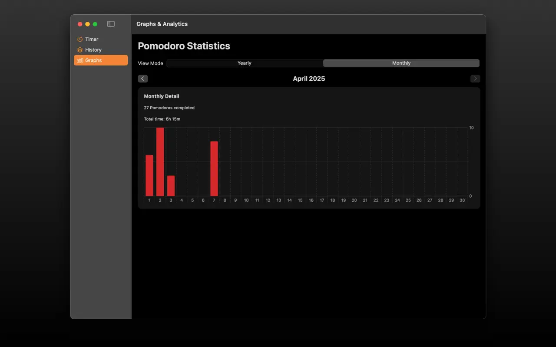The height and width of the screenshot is (347, 556).
Task: Click '27 Pomodoros completed' text
Action: click(x=169, y=108)
